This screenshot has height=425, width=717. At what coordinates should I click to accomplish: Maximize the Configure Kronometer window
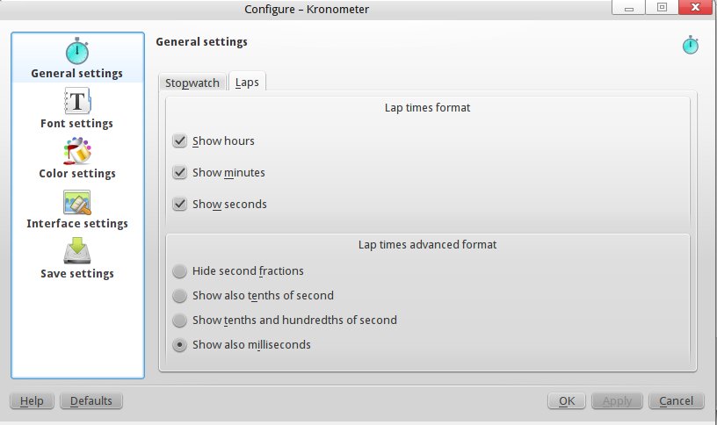[662, 7]
